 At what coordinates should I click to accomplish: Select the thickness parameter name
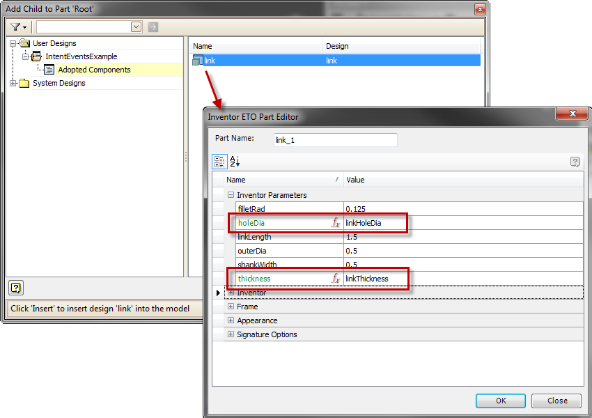(x=254, y=279)
